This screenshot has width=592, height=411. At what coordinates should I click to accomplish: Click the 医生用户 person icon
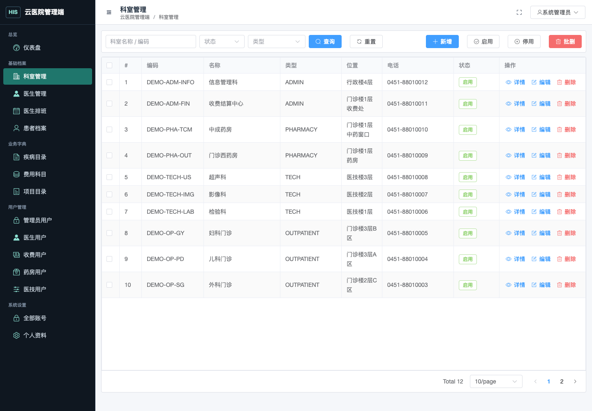(16, 238)
